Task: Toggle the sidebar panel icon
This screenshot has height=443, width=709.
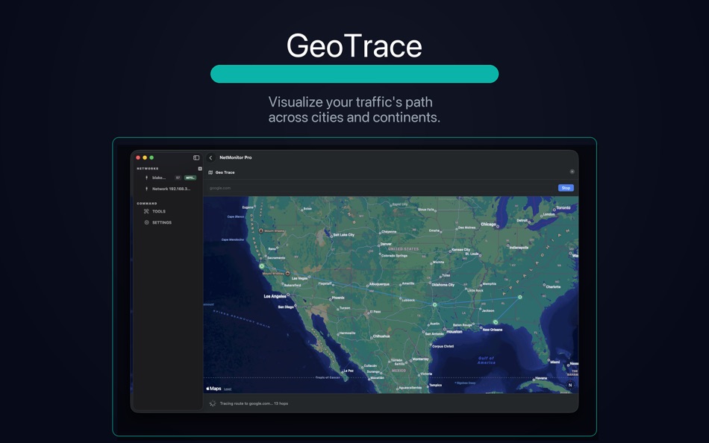Action: [x=196, y=158]
